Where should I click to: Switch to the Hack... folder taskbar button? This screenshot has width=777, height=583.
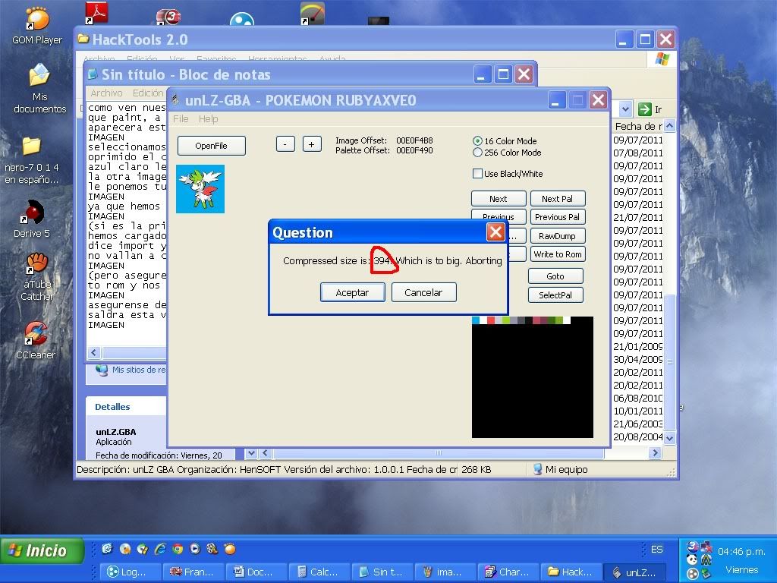tap(571, 572)
